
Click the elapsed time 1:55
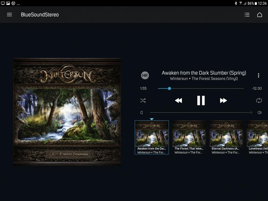[143, 88]
